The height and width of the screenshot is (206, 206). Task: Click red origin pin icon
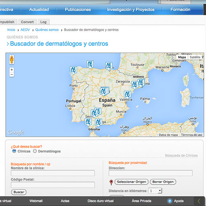click(x=111, y=183)
